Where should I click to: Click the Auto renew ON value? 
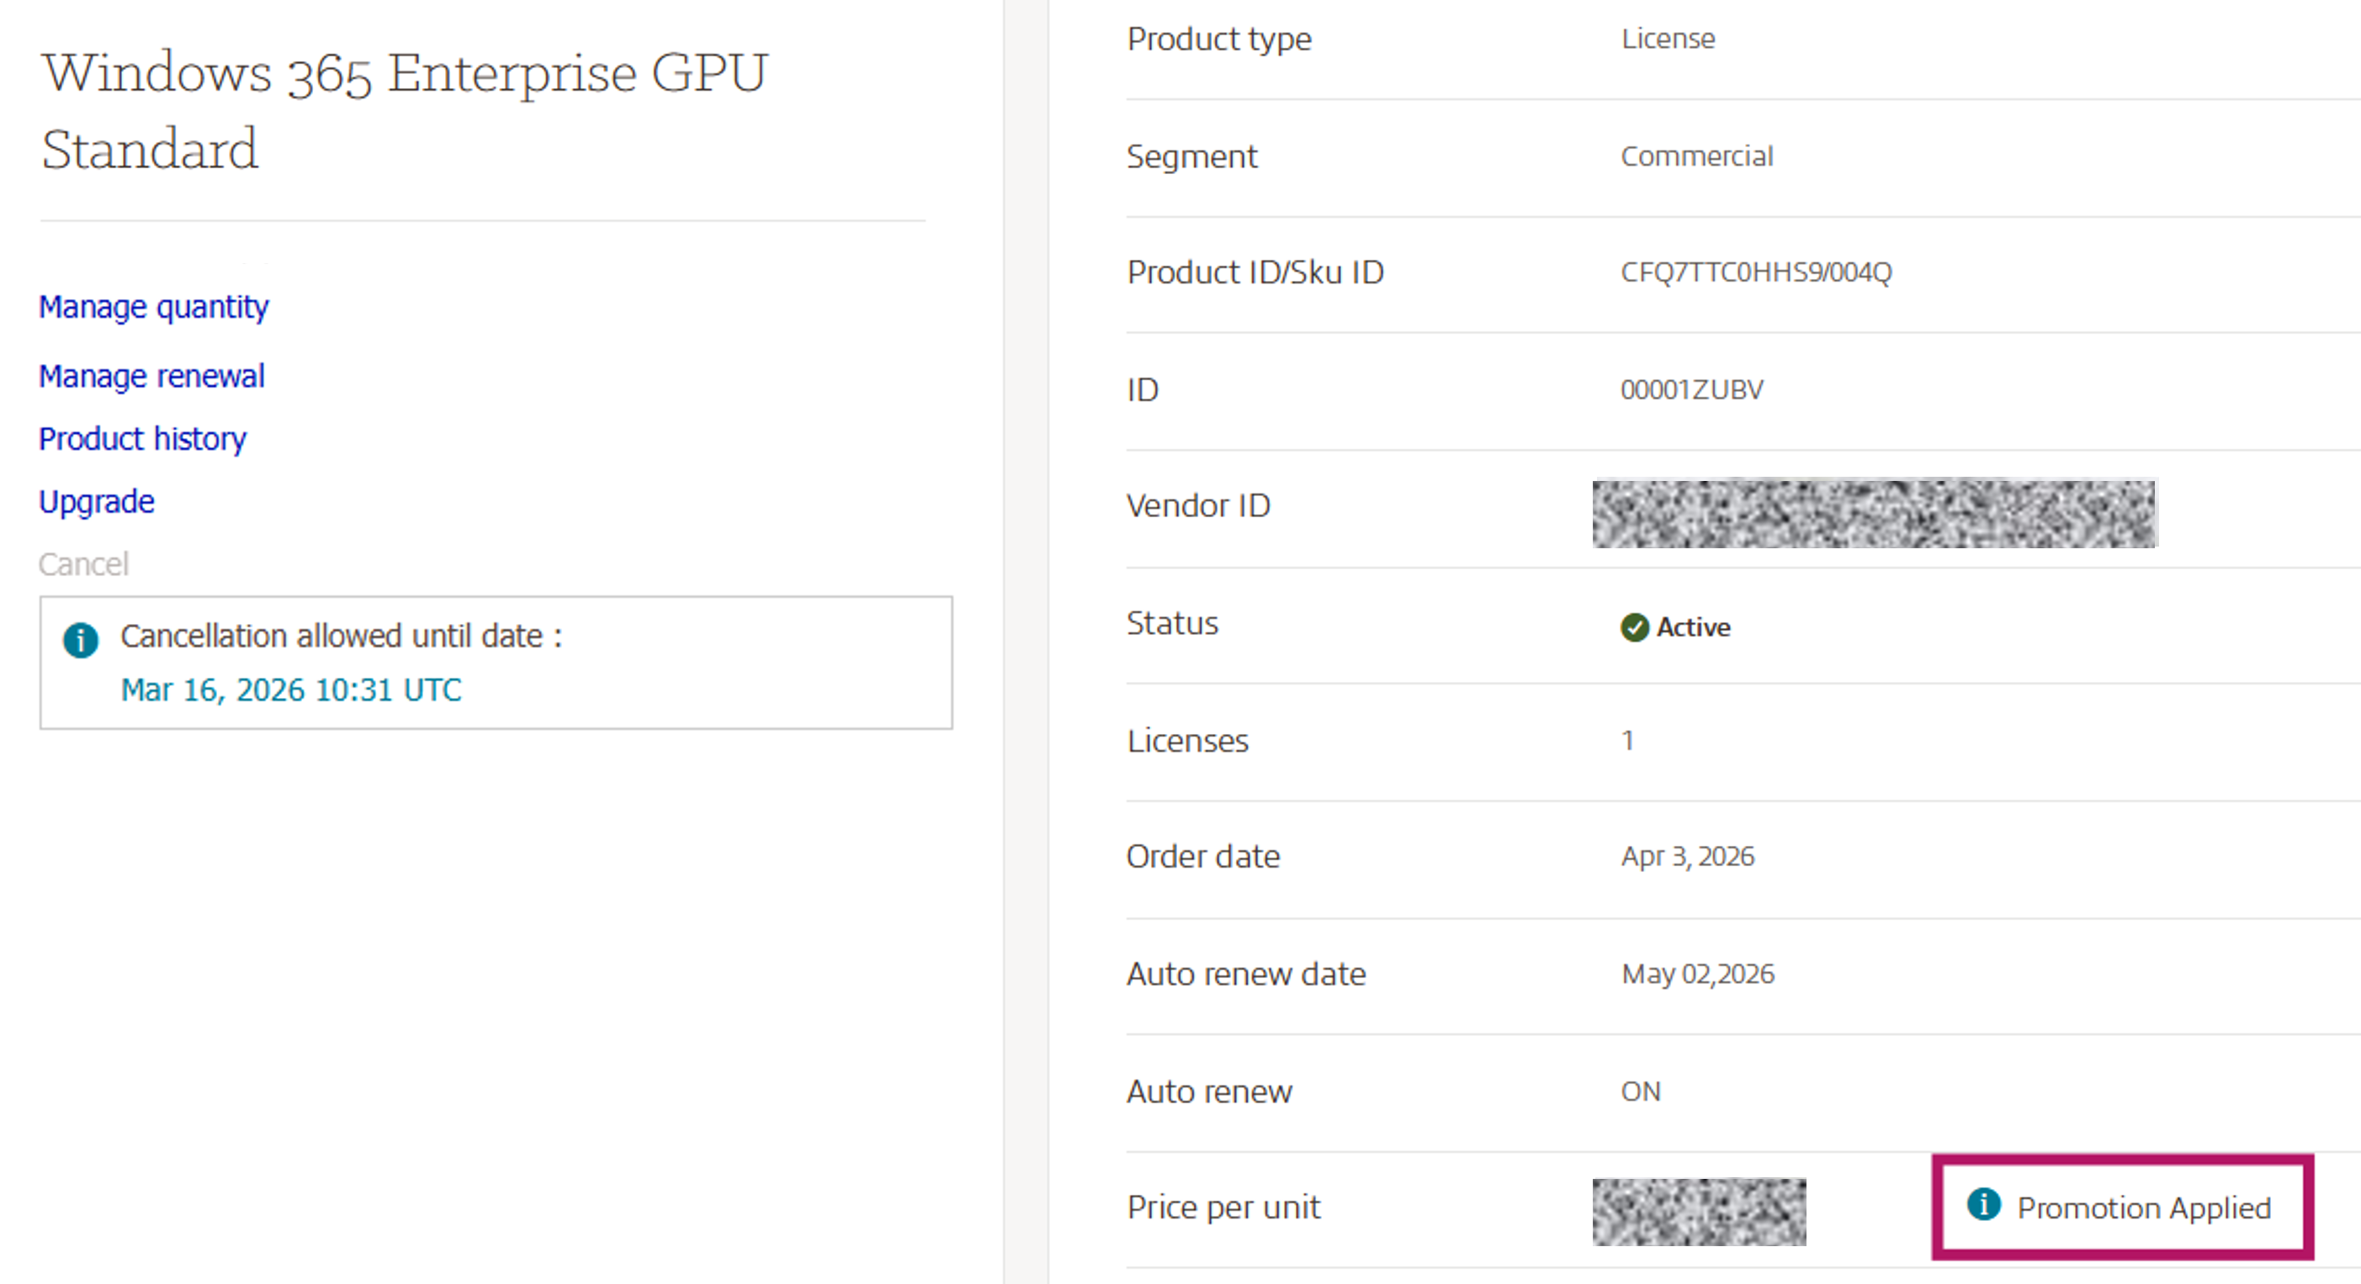click(1640, 1091)
